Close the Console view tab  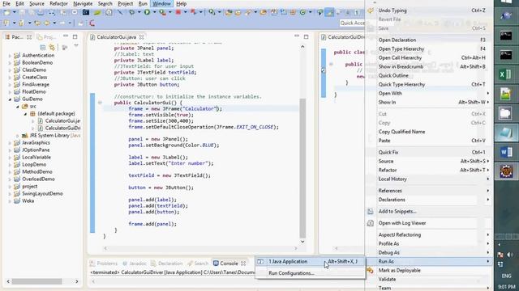[x=243, y=264]
